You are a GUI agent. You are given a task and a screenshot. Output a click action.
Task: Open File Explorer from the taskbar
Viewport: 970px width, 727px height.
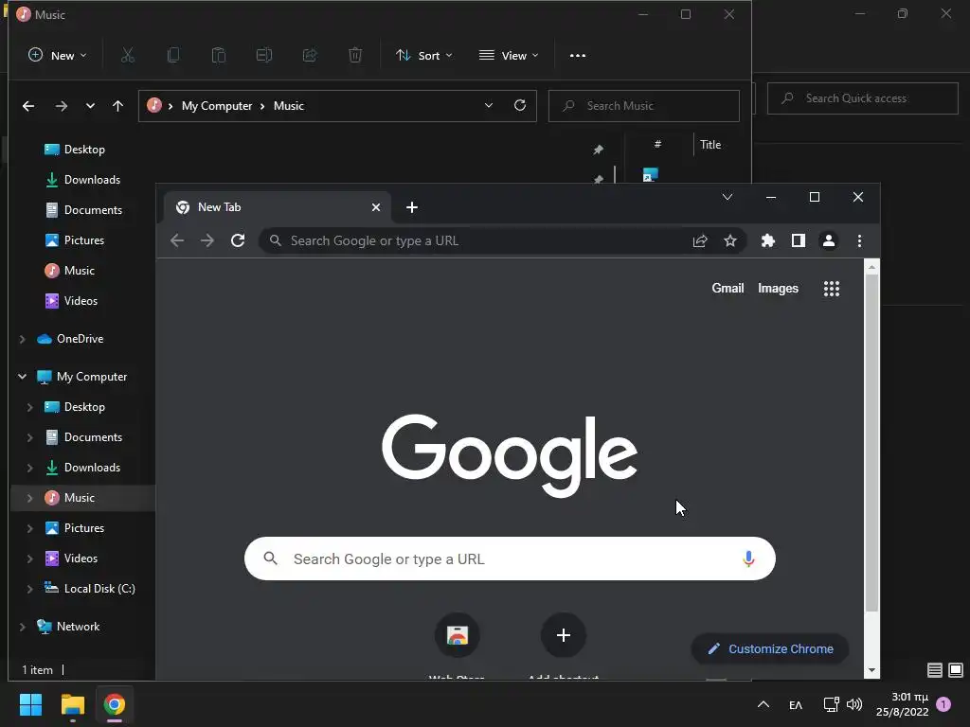72,704
